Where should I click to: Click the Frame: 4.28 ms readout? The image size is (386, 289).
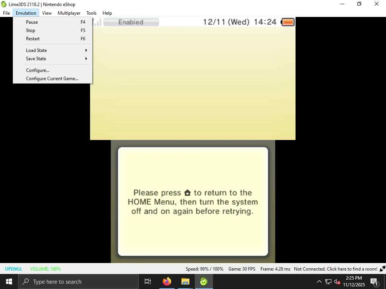275,269
